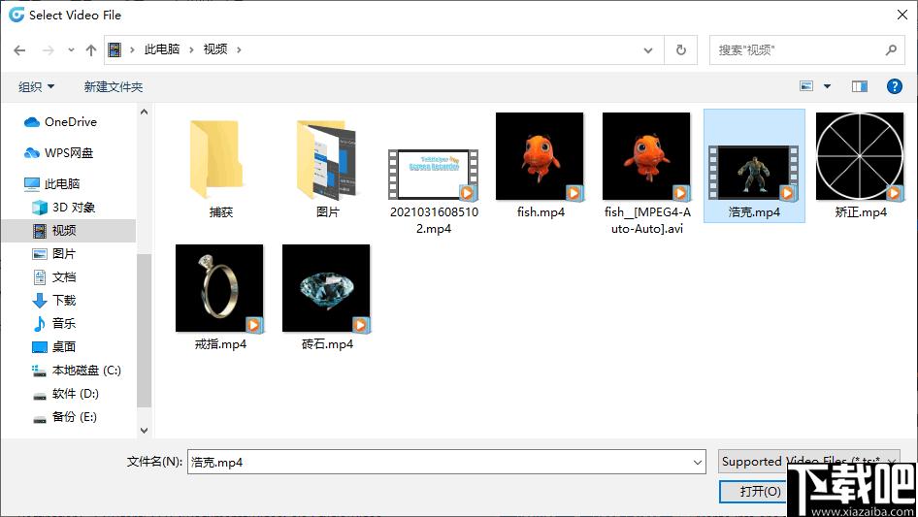Toggle the preview pane
The width and height of the screenshot is (918, 517).
(860, 86)
